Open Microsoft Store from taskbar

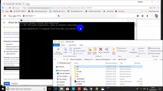[67, 89]
